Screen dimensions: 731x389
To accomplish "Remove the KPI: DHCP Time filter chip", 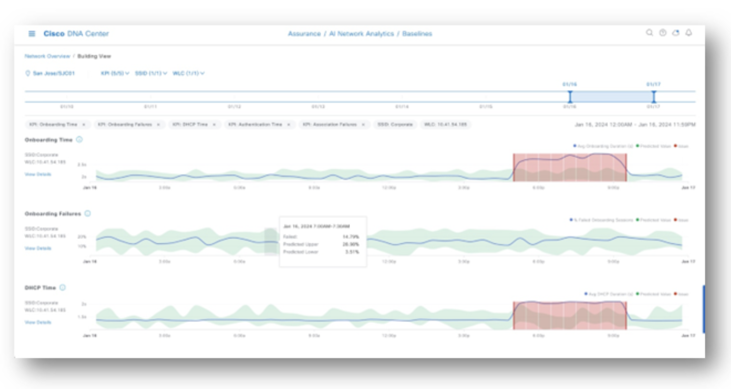I will (x=214, y=124).
